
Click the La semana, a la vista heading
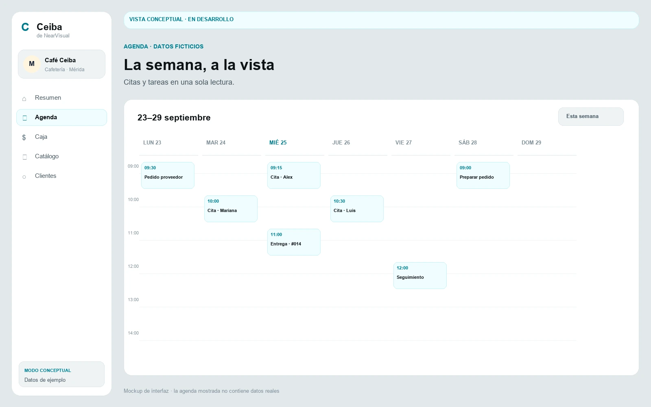[199, 65]
